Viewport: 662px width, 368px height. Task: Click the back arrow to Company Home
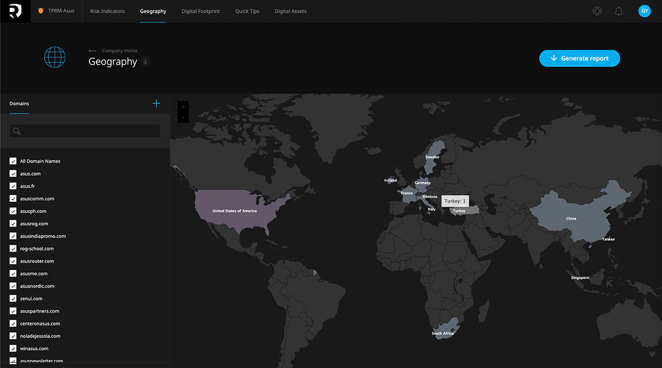pyautogui.click(x=92, y=51)
